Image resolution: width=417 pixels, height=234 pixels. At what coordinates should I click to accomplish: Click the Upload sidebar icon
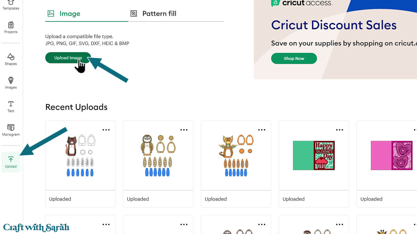tap(11, 162)
